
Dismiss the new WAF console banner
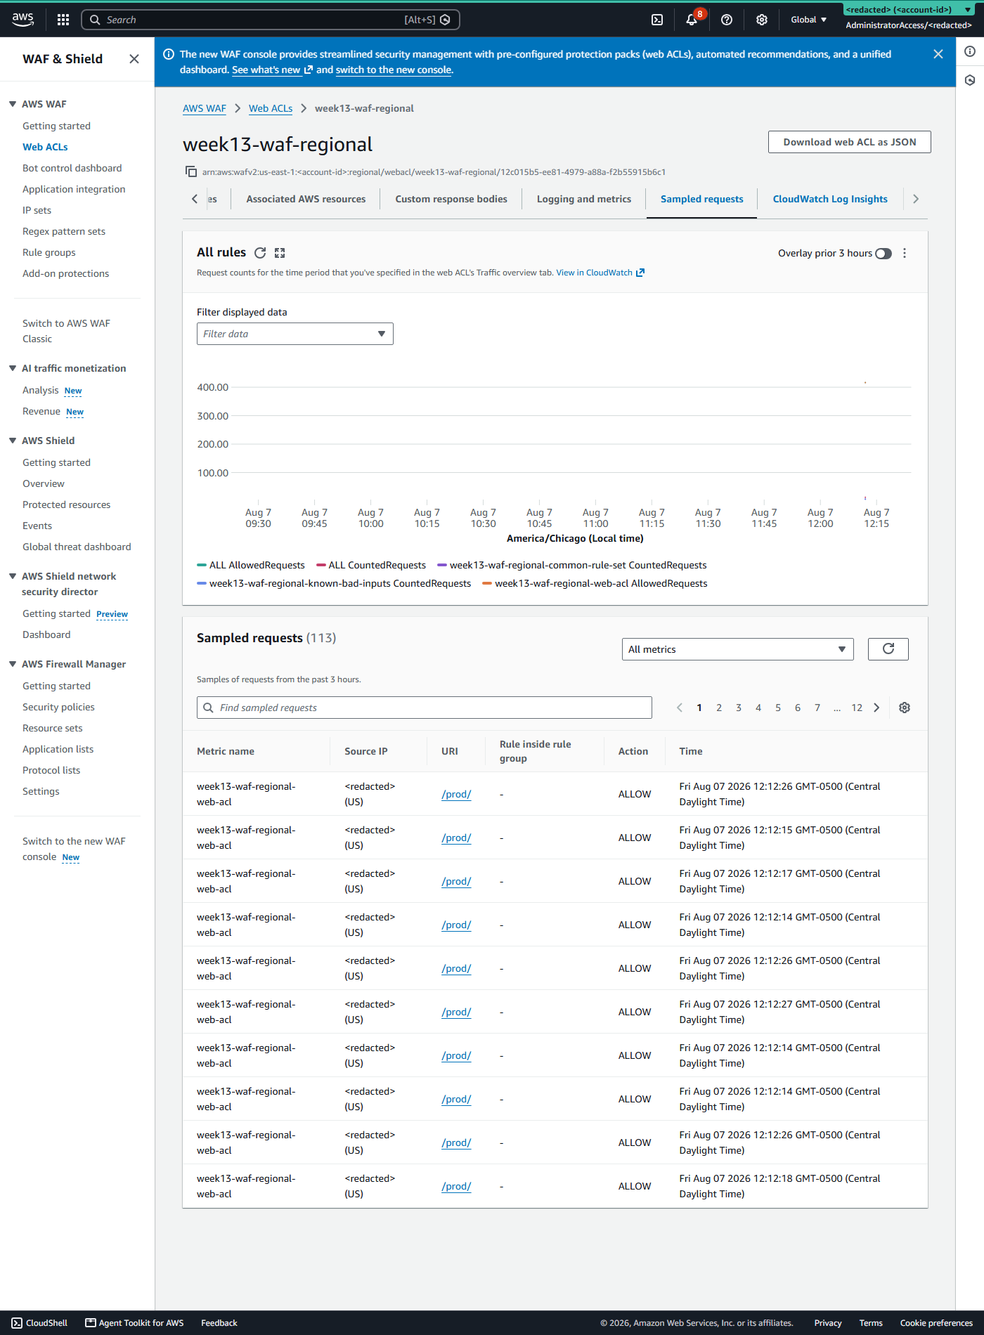(938, 54)
